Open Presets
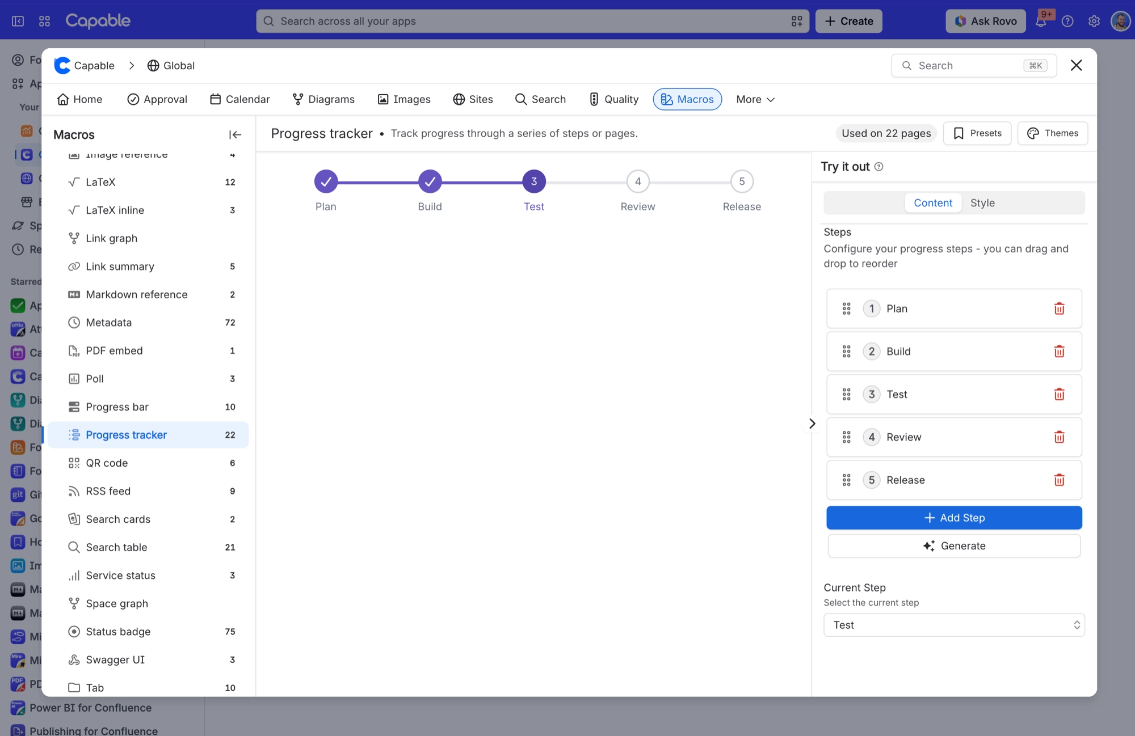1135x736 pixels. click(977, 133)
